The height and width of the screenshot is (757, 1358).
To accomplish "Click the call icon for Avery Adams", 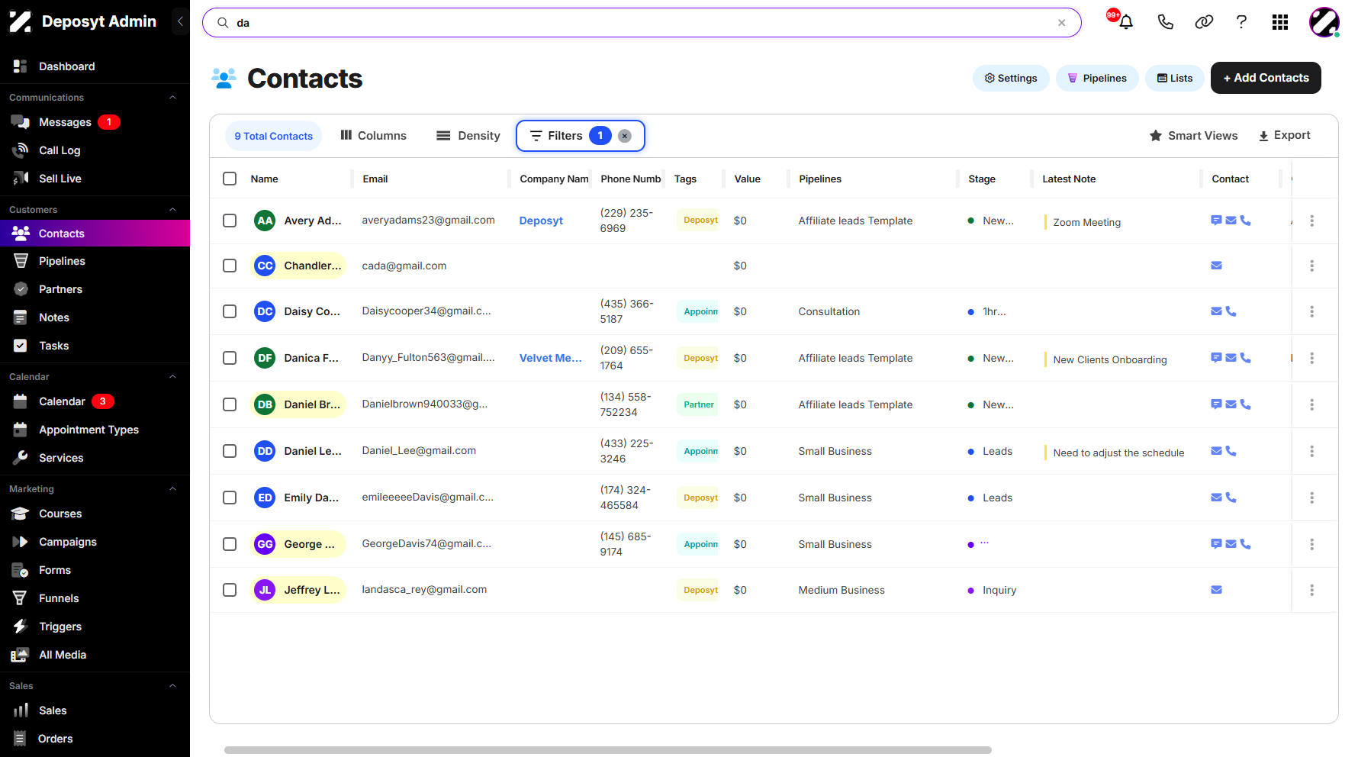I will (x=1245, y=221).
